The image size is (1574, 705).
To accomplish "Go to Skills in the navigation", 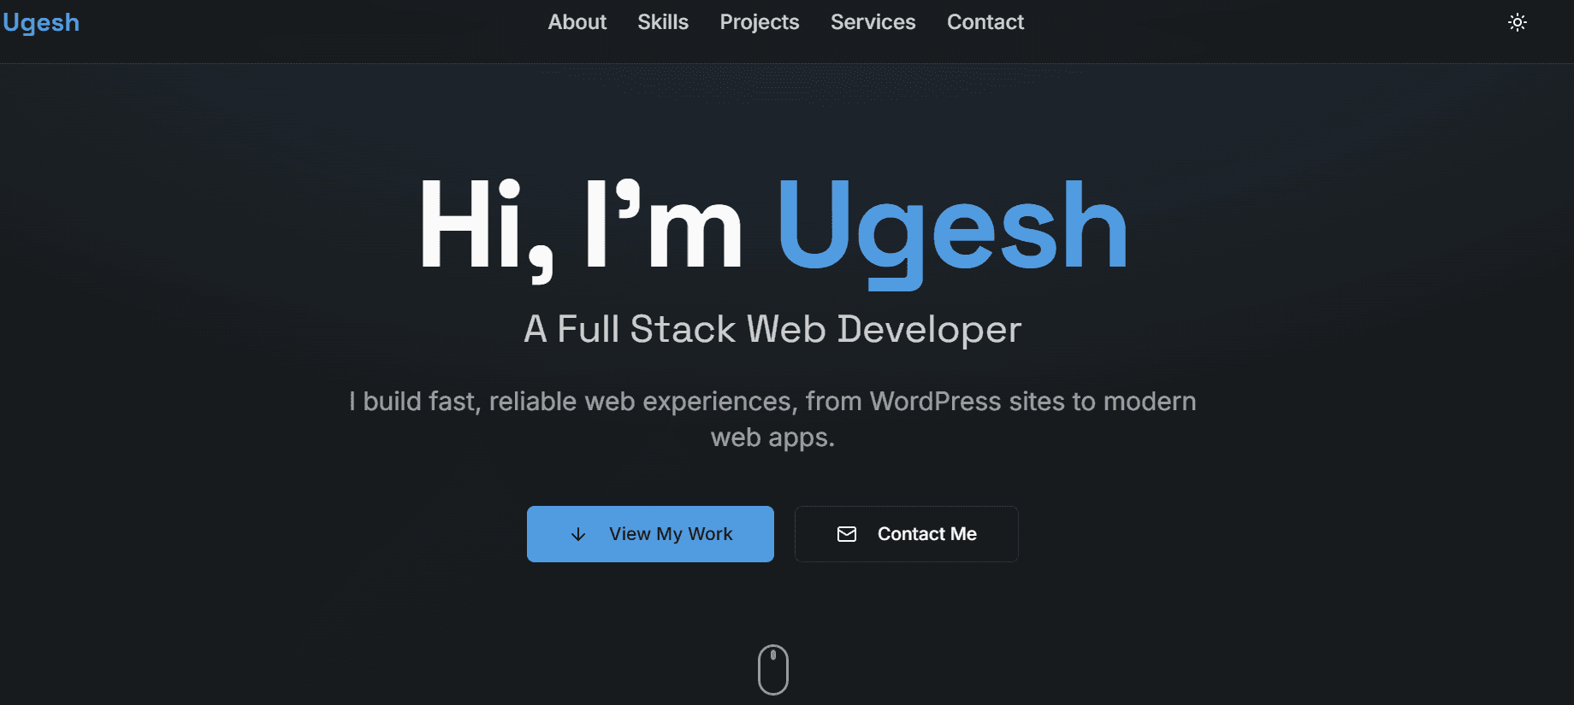I will tap(663, 22).
